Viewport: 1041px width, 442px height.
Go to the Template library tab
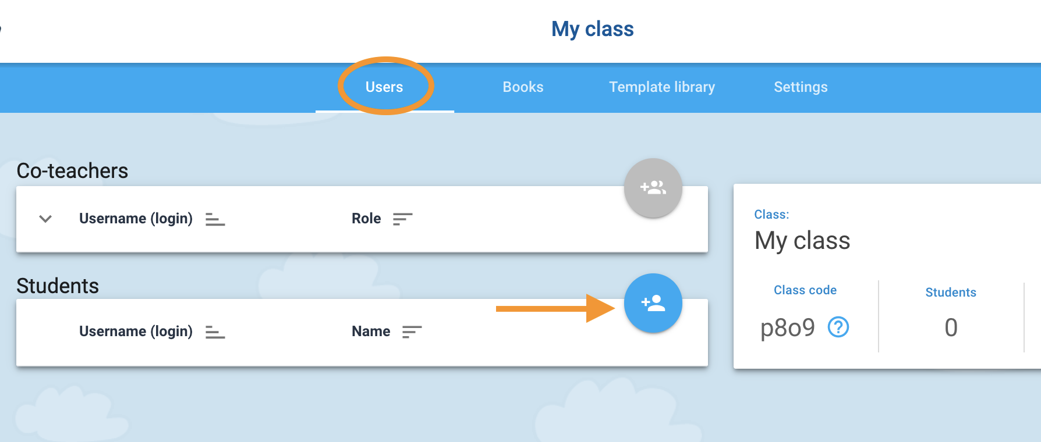click(662, 87)
